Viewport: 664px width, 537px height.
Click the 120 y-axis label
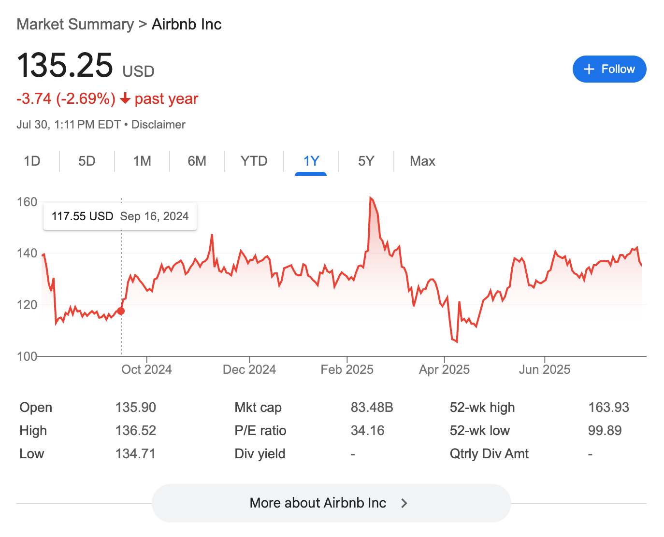pyautogui.click(x=27, y=305)
